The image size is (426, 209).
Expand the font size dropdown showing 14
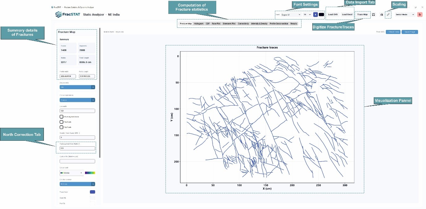click(x=307, y=15)
